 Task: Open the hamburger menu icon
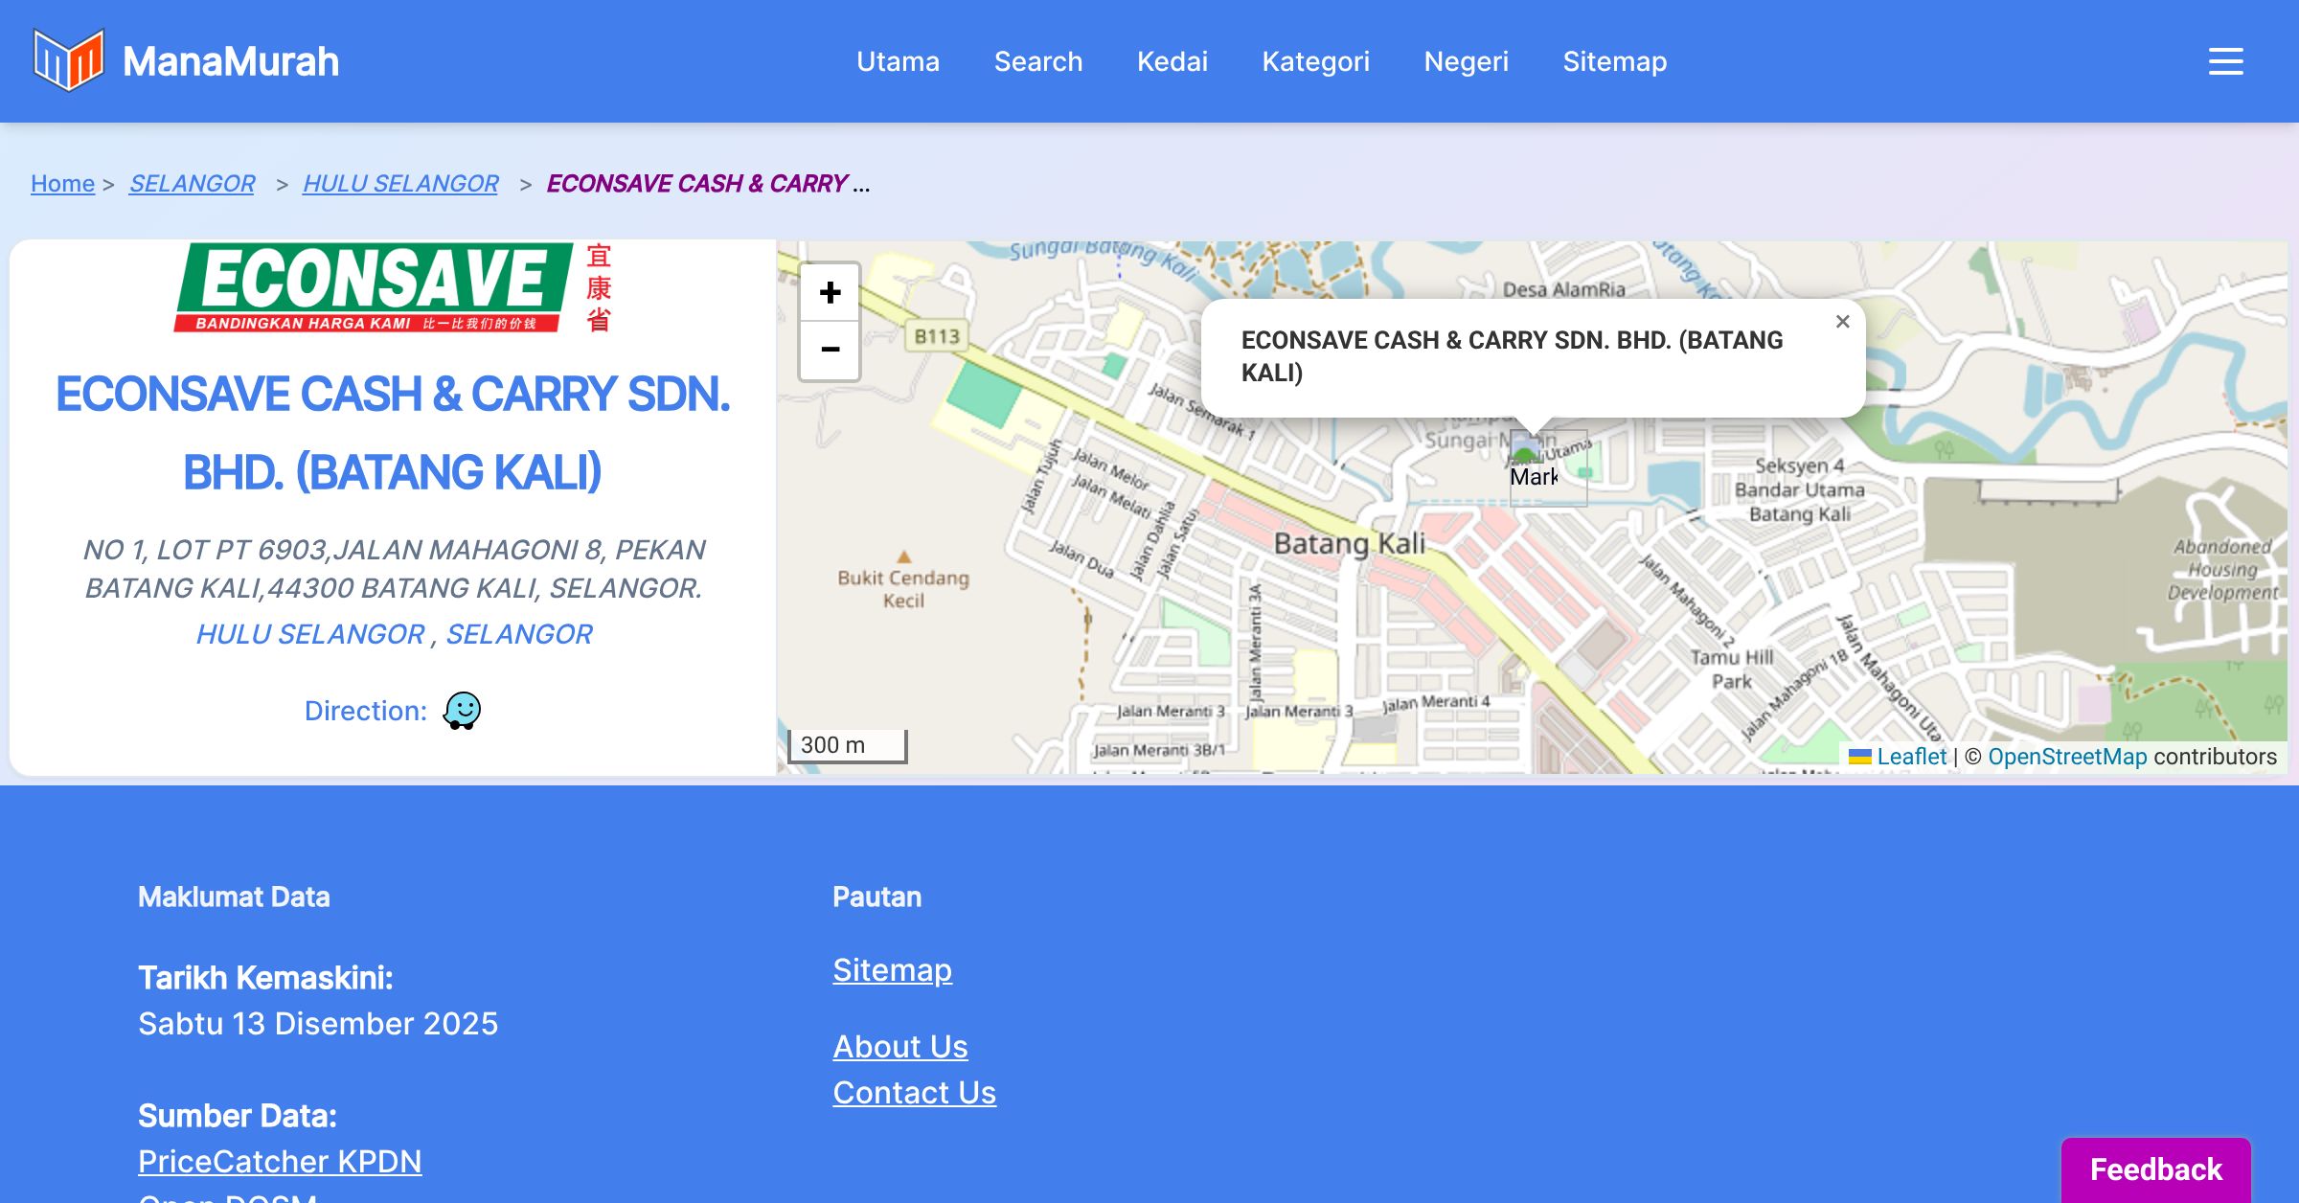point(2225,61)
